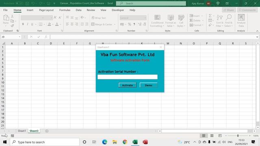This screenshot has width=260, height=146.
Task: Align text right
Action: pyautogui.click(x=77, y=24)
